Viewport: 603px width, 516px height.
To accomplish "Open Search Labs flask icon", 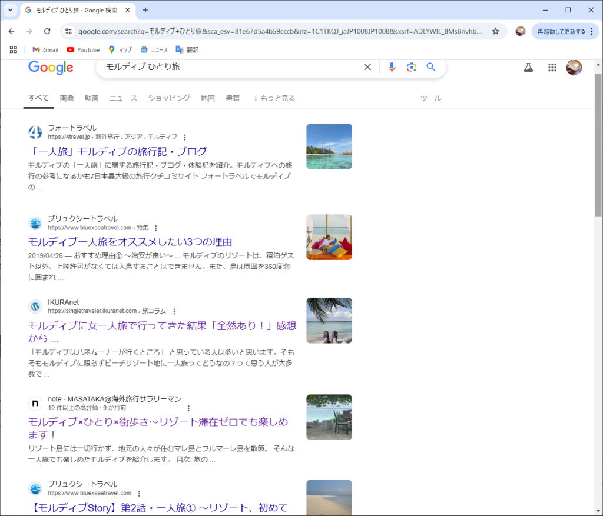I will 528,68.
